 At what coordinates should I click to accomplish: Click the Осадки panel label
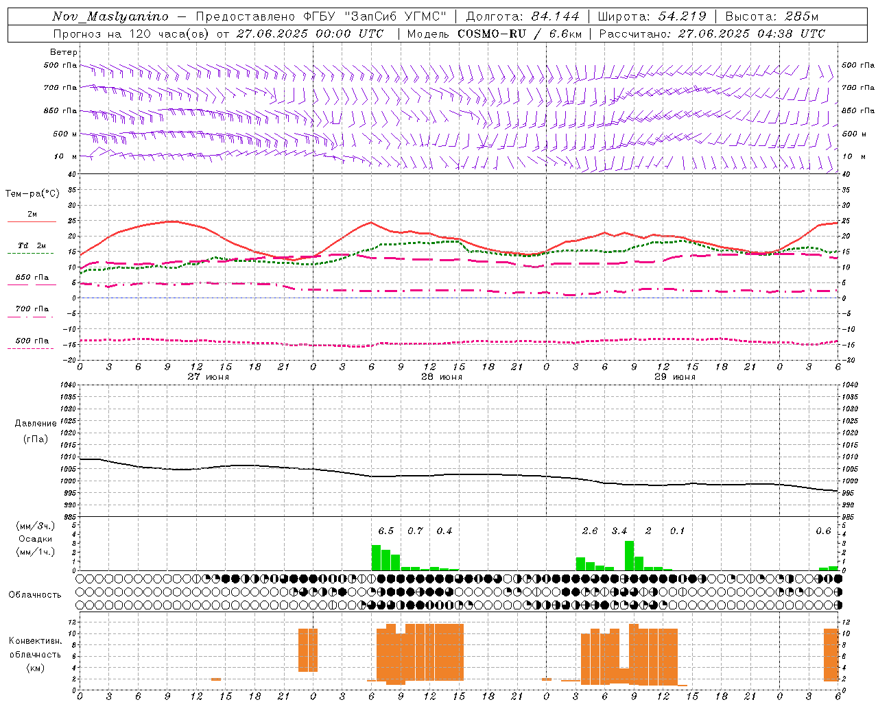tap(36, 539)
